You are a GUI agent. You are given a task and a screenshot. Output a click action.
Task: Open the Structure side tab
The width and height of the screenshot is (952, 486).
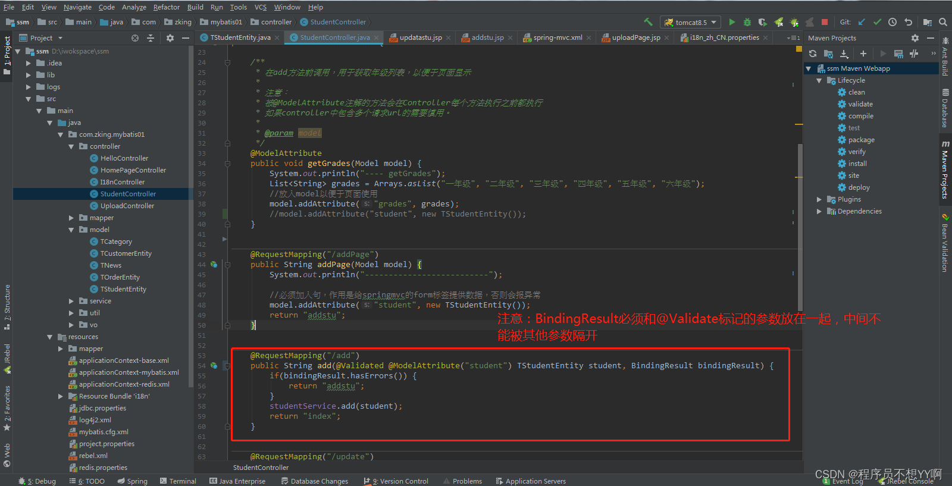point(7,308)
